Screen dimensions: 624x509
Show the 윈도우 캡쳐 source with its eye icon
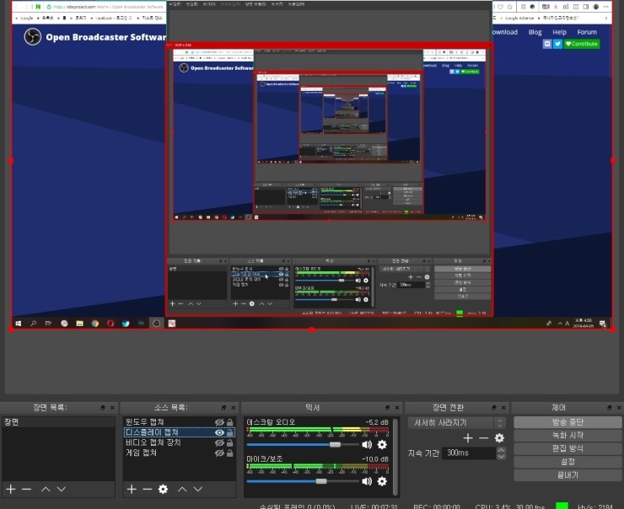pyautogui.click(x=219, y=422)
